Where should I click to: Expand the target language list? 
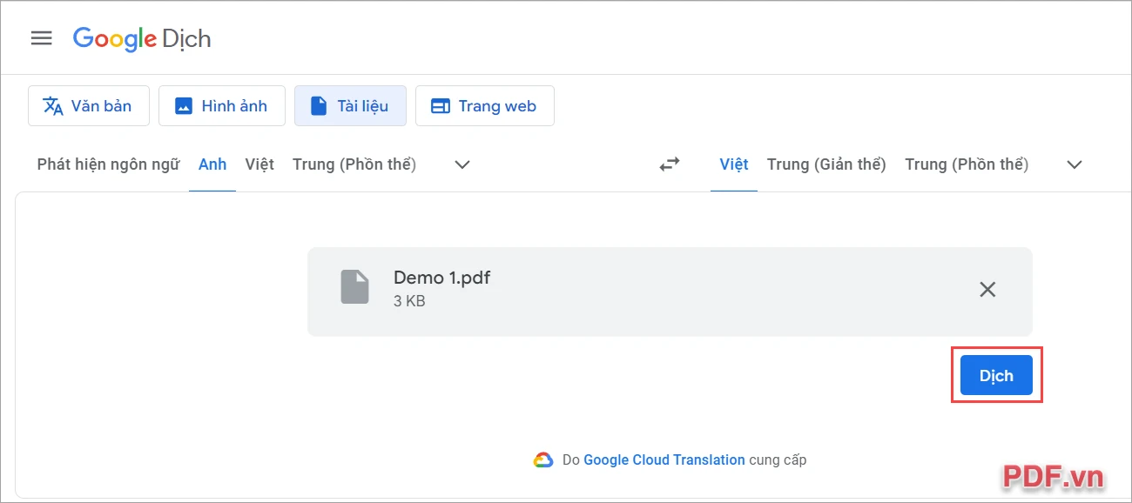(x=1075, y=164)
